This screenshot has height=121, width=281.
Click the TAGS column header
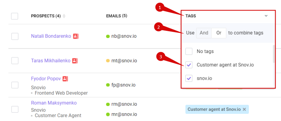point(191,16)
